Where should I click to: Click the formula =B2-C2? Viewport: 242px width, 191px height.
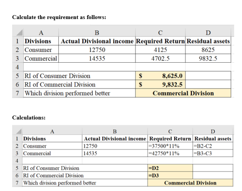pyautogui.click(x=213, y=146)
